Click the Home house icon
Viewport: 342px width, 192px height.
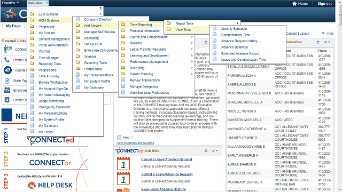[294, 4]
